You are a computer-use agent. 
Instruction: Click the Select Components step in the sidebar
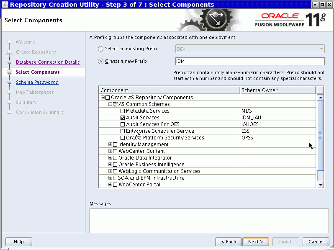coord(38,72)
